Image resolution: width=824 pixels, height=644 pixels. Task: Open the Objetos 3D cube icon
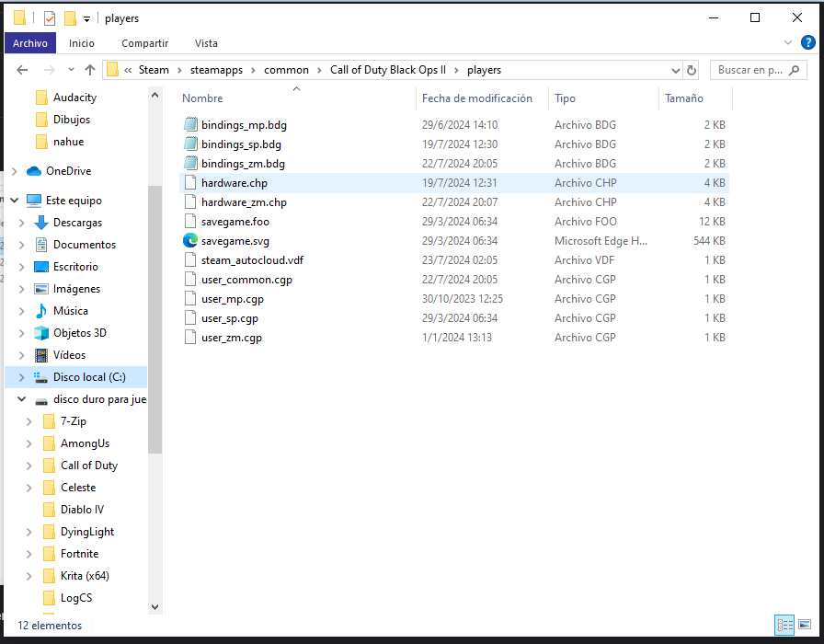[x=41, y=333]
